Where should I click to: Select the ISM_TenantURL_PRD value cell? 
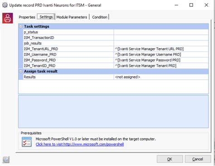point(161,49)
